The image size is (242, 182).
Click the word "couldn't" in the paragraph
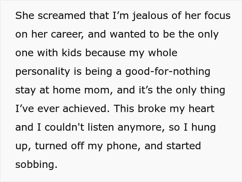[x=65, y=128]
